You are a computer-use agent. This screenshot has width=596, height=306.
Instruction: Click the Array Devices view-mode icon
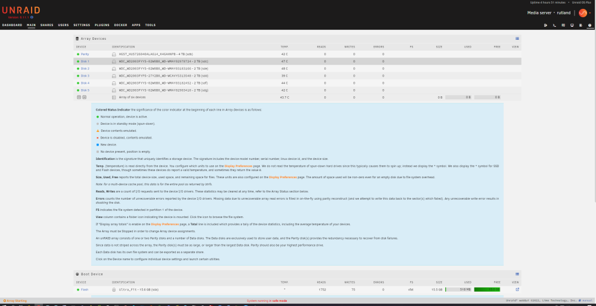tap(517, 39)
